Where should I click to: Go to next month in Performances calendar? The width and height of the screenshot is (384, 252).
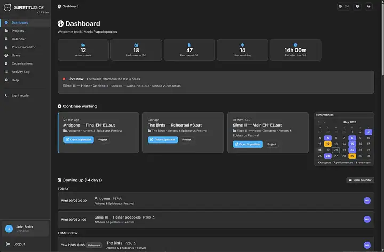pyautogui.click(x=324, y=122)
